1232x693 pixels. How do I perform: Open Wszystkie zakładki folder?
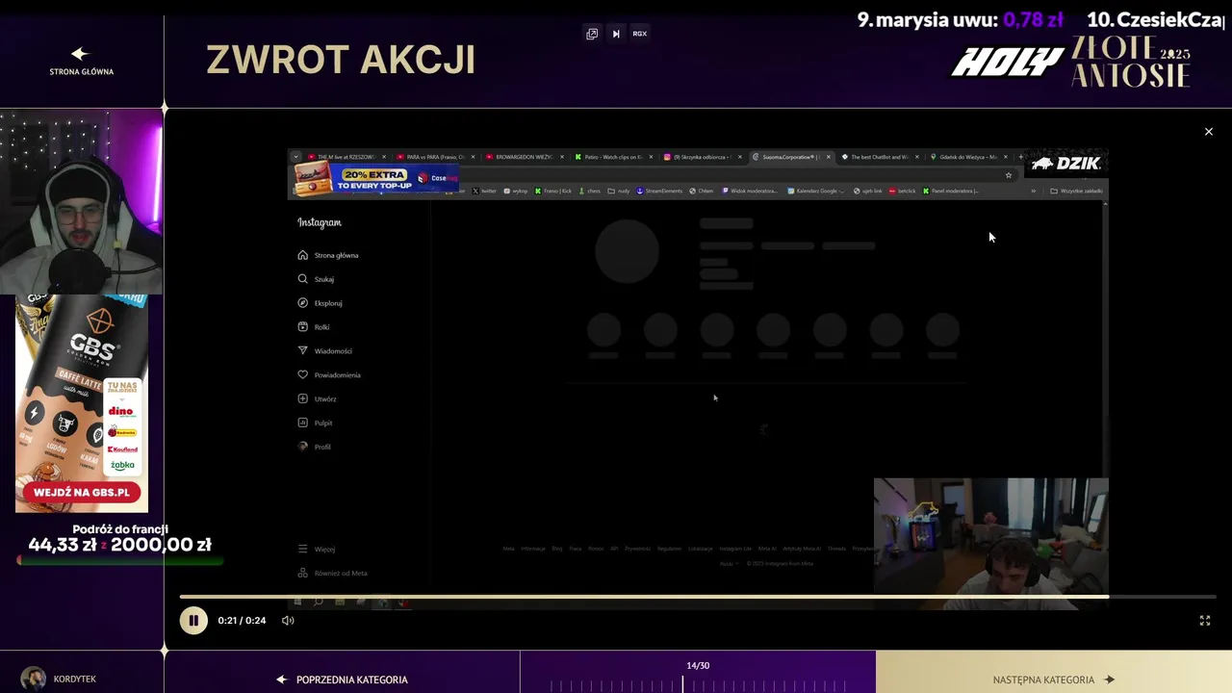1076,191
